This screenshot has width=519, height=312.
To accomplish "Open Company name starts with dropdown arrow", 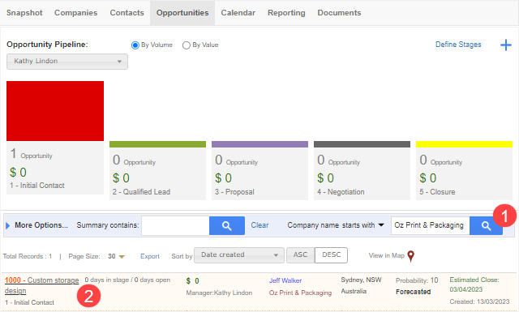I will pos(381,225).
